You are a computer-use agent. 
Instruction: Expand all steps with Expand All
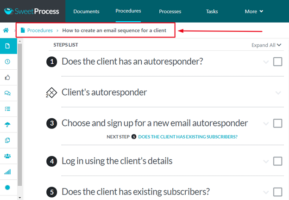[266, 45]
